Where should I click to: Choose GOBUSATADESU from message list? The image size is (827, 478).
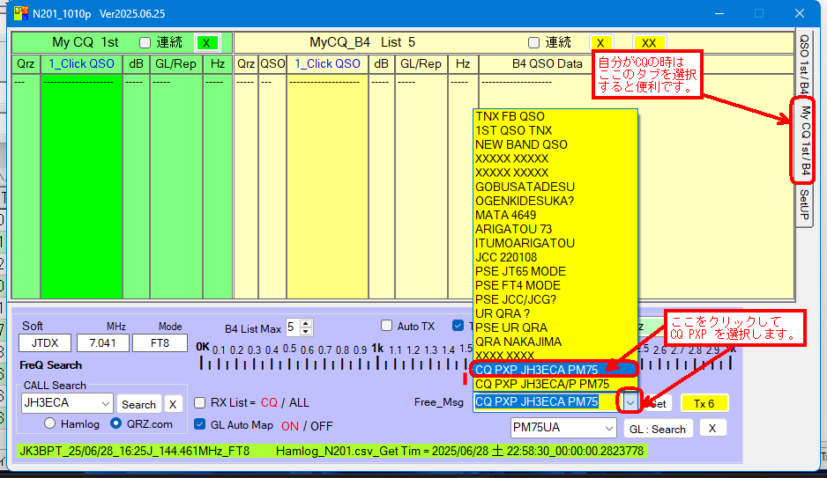[x=555, y=188]
